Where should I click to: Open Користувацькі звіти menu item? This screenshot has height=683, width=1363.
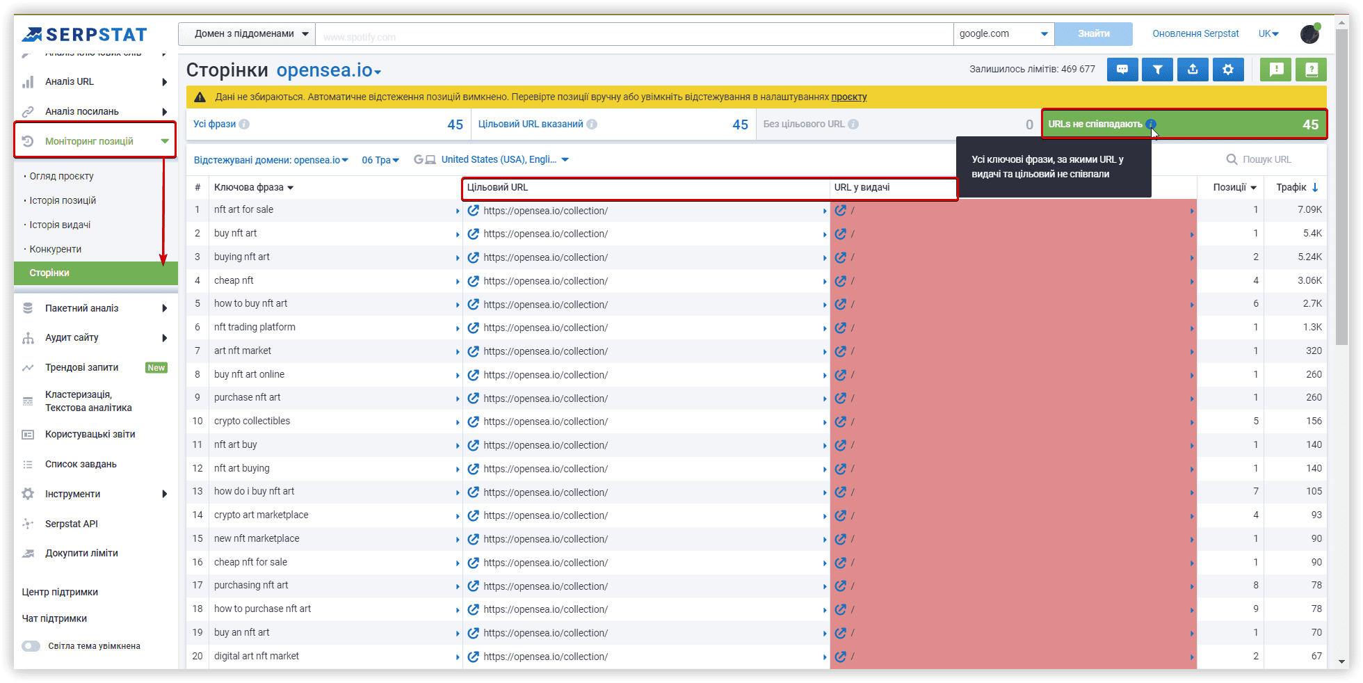click(x=90, y=434)
